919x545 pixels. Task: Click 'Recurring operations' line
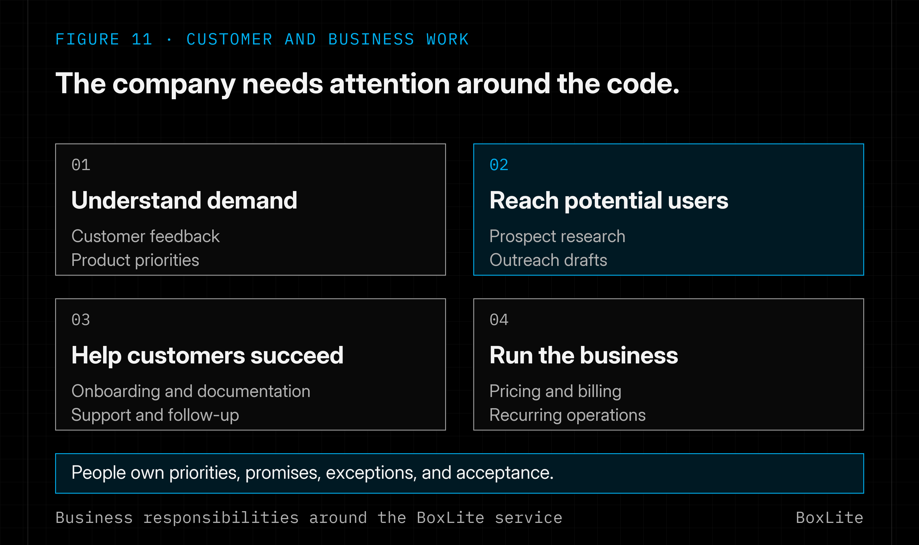tap(567, 415)
